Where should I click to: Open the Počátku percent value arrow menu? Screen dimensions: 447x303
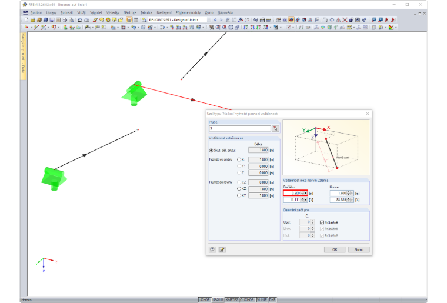pos(306,200)
